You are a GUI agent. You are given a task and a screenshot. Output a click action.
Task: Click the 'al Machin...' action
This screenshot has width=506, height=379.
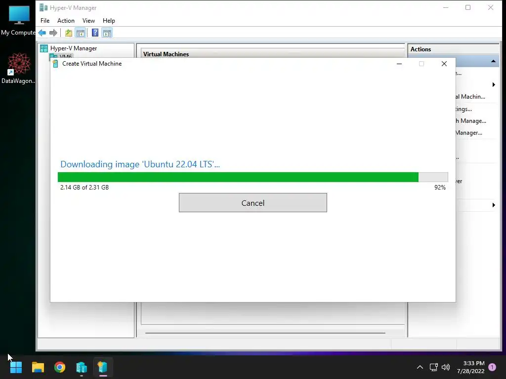pos(470,97)
